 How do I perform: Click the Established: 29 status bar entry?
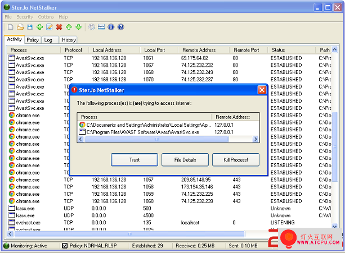tap(147, 246)
